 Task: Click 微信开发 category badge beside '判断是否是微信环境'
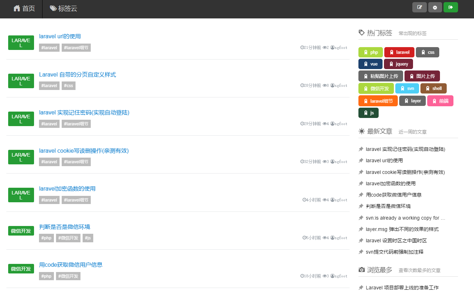21,231
